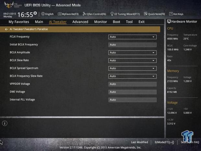The width and height of the screenshot is (201, 151).
Task: Open the BCLK Amplitude dropdown
Action: pyautogui.click(x=132, y=53)
